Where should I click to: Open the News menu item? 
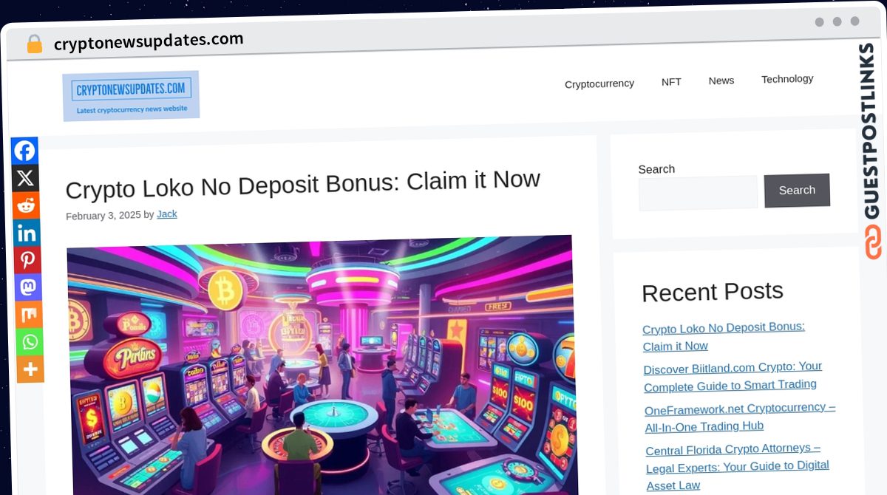(x=721, y=81)
